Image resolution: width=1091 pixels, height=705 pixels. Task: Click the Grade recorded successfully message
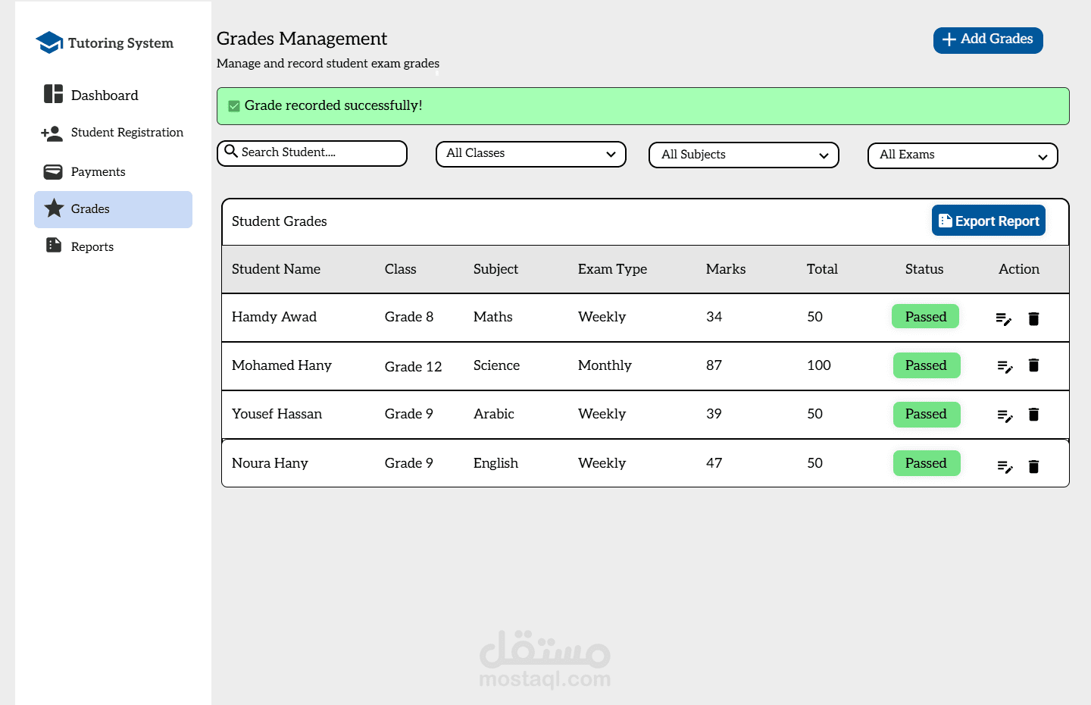(333, 105)
